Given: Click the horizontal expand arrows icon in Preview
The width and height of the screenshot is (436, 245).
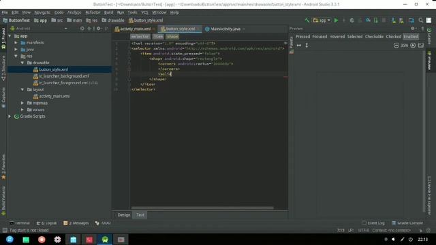Looking at the screenshot, I should [299, 46].
